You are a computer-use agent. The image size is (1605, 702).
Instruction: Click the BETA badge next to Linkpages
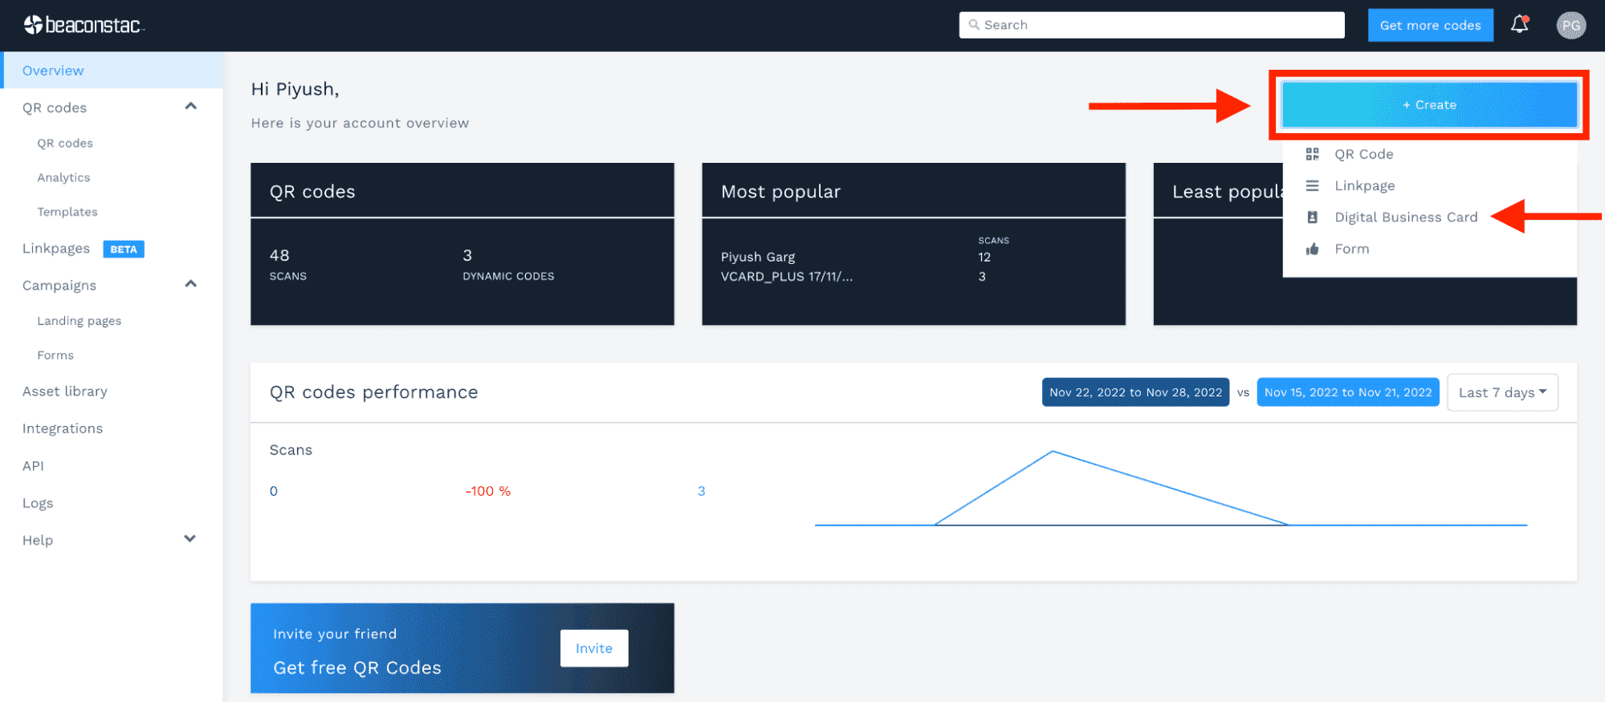tap(124, 250)
